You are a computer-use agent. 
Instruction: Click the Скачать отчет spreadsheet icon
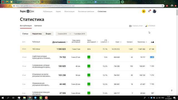(x=130, y=26)
